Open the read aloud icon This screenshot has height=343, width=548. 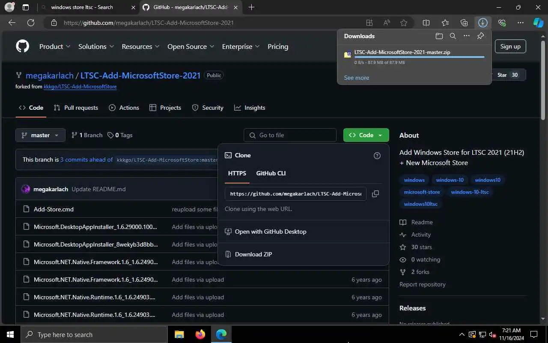coord(387,23)
